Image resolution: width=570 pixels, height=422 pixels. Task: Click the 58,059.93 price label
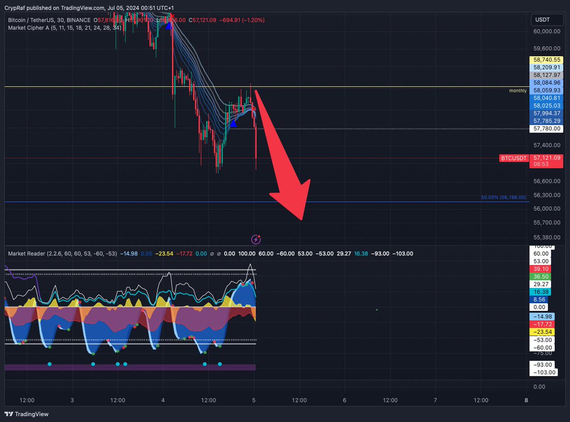(547, 90)
